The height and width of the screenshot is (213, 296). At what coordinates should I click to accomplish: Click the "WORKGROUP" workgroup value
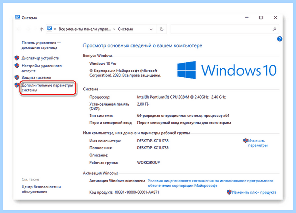(148, 162)
